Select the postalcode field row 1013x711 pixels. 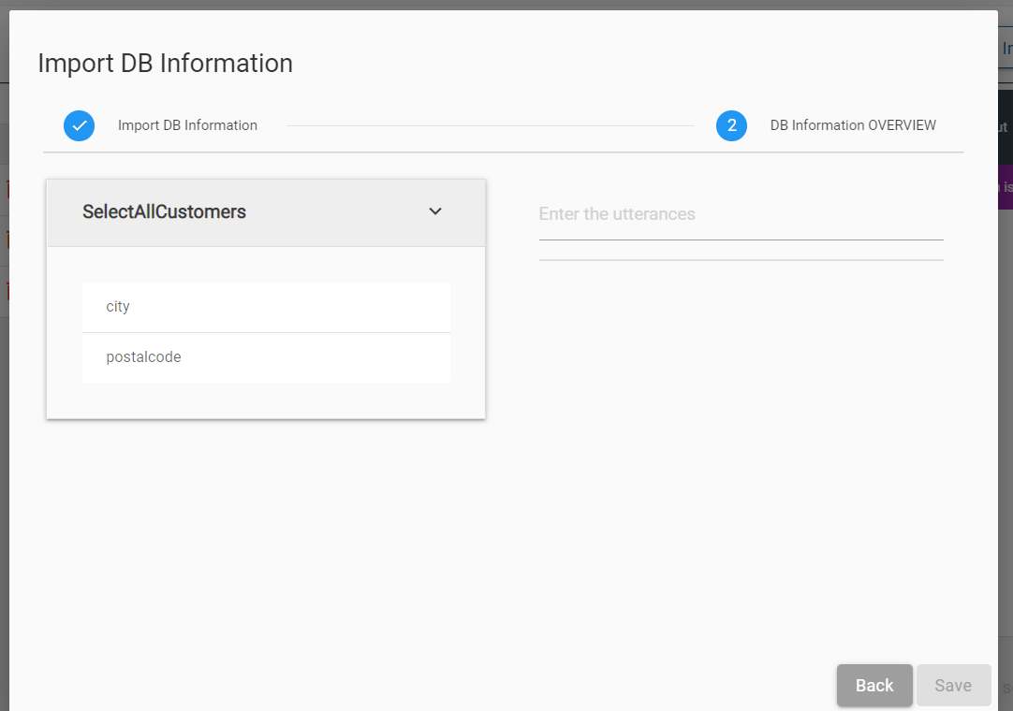click(266, 357)
